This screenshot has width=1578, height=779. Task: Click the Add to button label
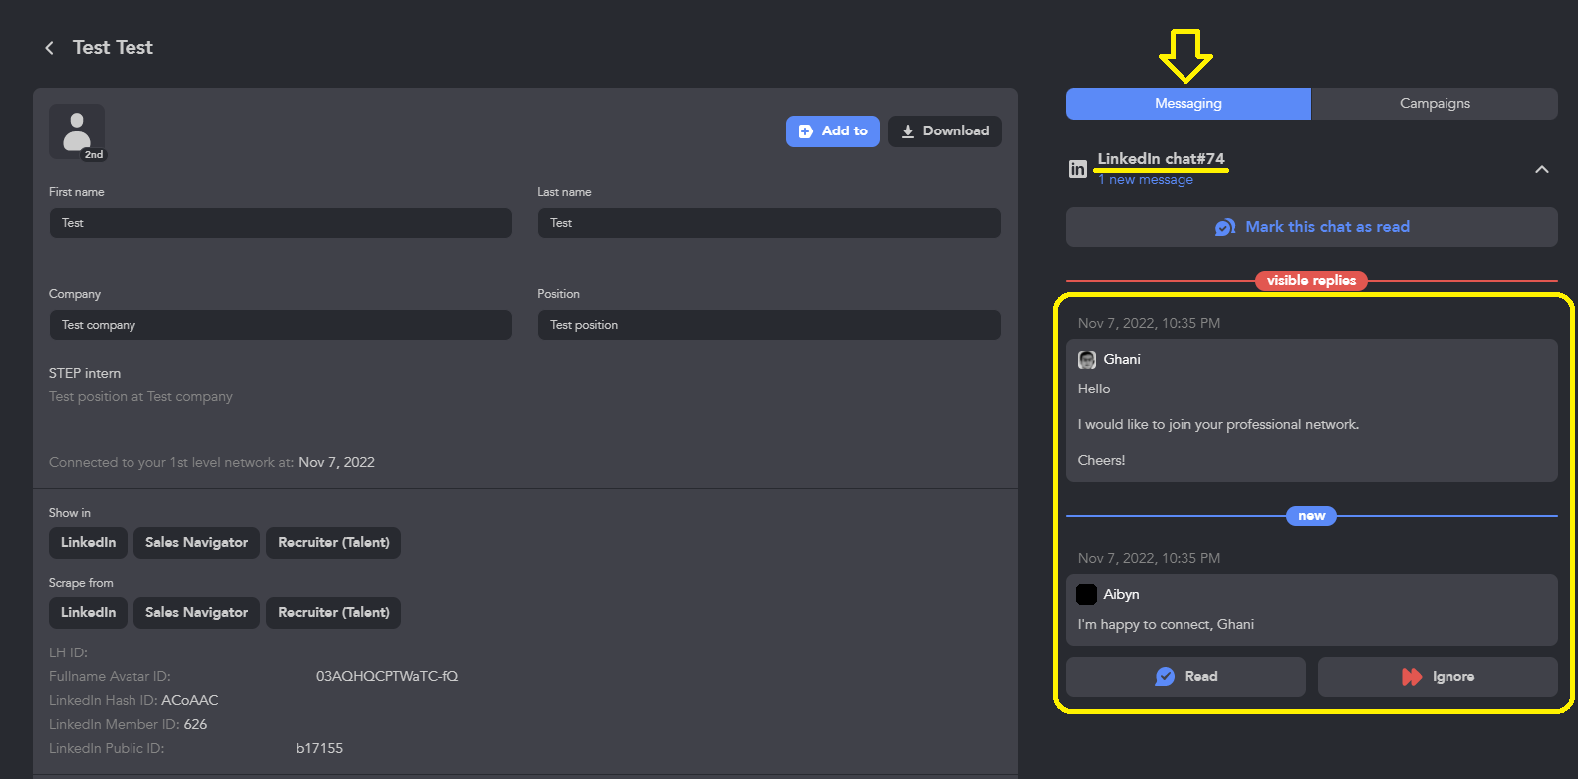[844, 130]
